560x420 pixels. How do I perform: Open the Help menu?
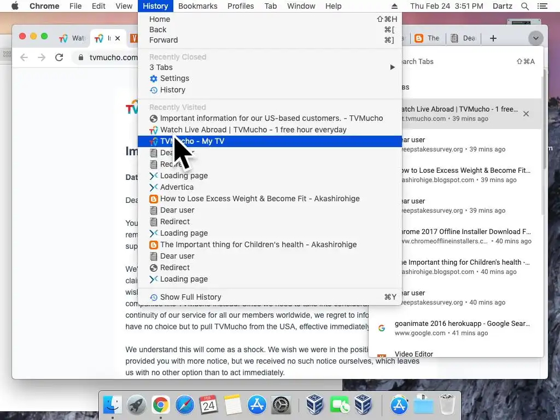333,6
